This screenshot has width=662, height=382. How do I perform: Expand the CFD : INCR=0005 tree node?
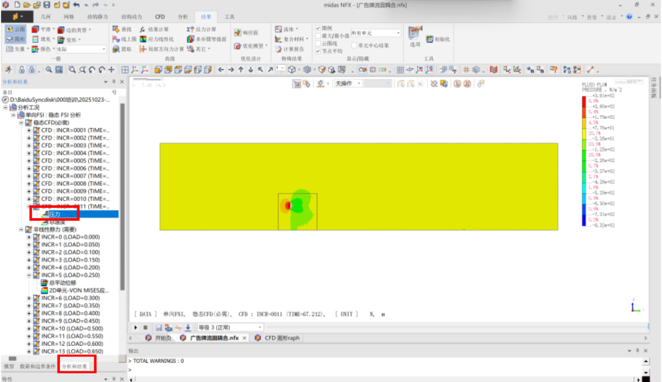click(29, 161)
